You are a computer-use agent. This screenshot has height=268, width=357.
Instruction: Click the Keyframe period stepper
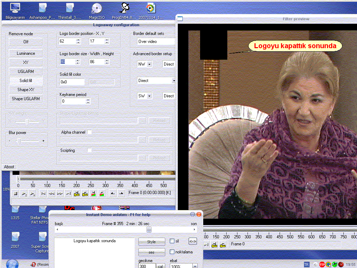click(88, 101)
